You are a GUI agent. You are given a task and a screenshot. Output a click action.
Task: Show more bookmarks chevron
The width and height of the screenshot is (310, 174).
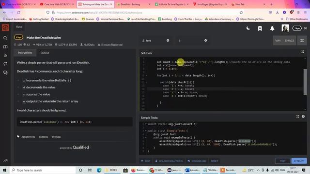(282, 19)
